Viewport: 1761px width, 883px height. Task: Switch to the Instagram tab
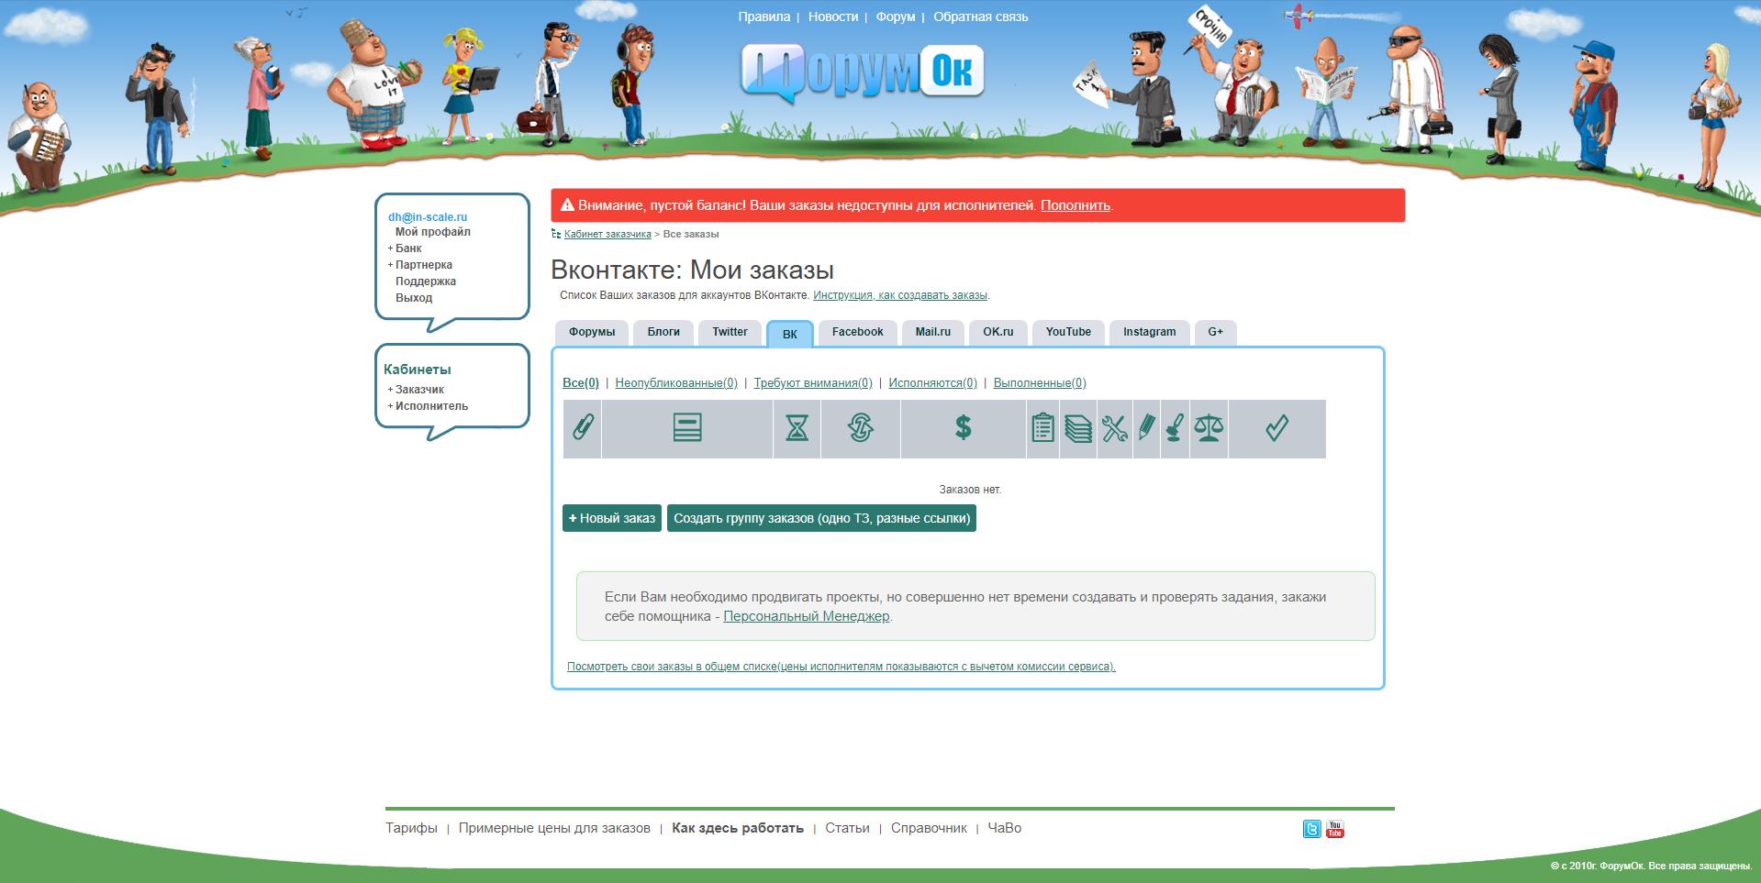1150,332
